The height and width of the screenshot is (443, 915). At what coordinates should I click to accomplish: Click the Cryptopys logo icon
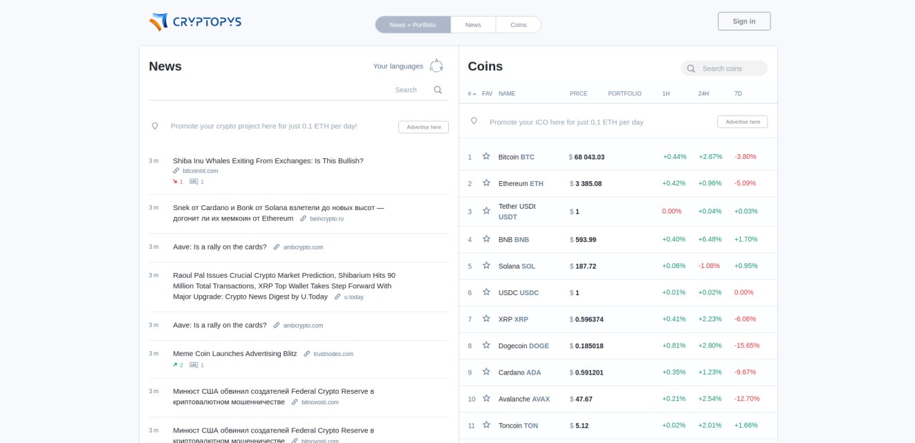158,21
